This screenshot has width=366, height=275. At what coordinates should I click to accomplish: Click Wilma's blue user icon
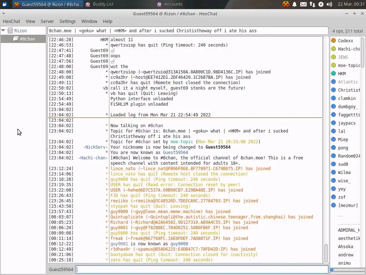coord(333,172)
